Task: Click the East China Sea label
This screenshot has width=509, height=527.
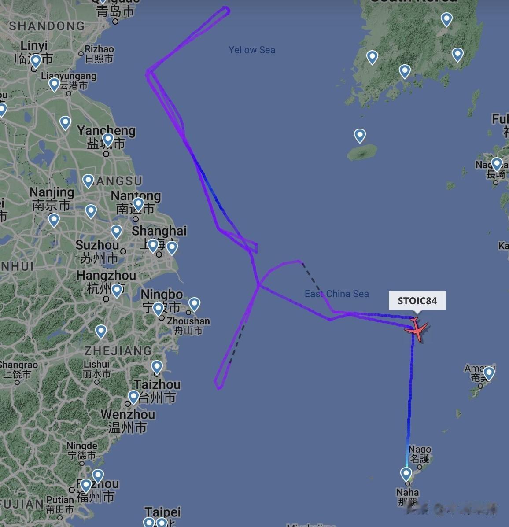Action: (x=336, y=294)
